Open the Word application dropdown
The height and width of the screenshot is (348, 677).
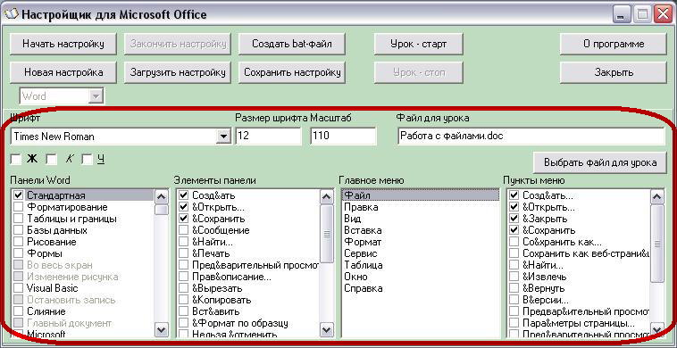coord(96,96)
